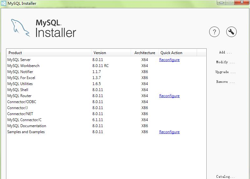Image resolution: width=250 pixels, height=179 pixels.
Task: Click the Modify ... button
Action: coord(225,62)
